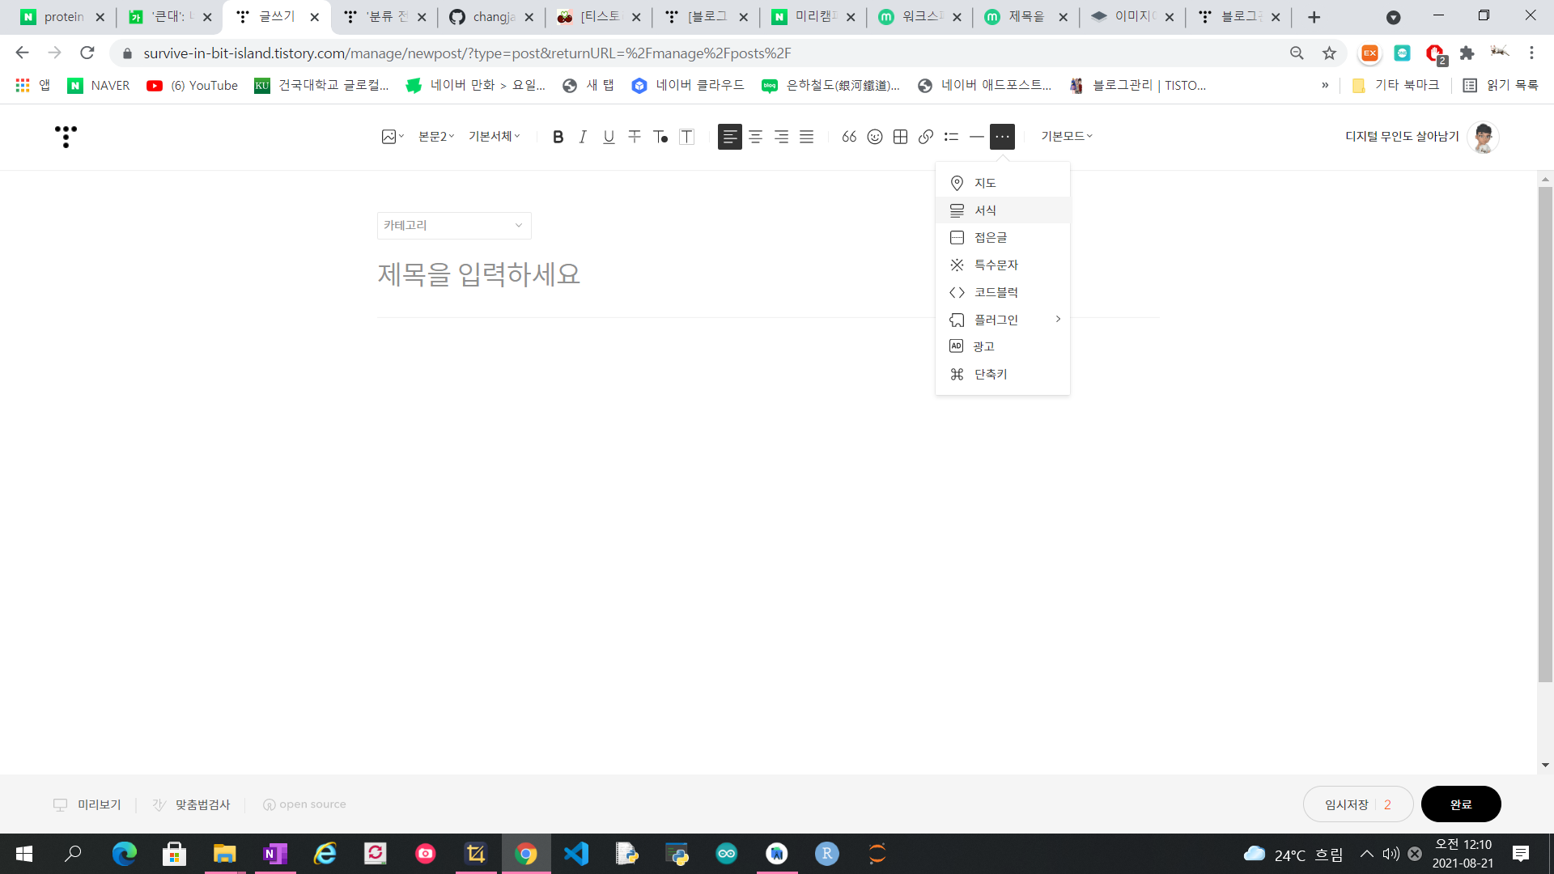The width and height of the screenshot is (1554, 874).
Task: Select center text alignment icon
Action: point(755,137)
